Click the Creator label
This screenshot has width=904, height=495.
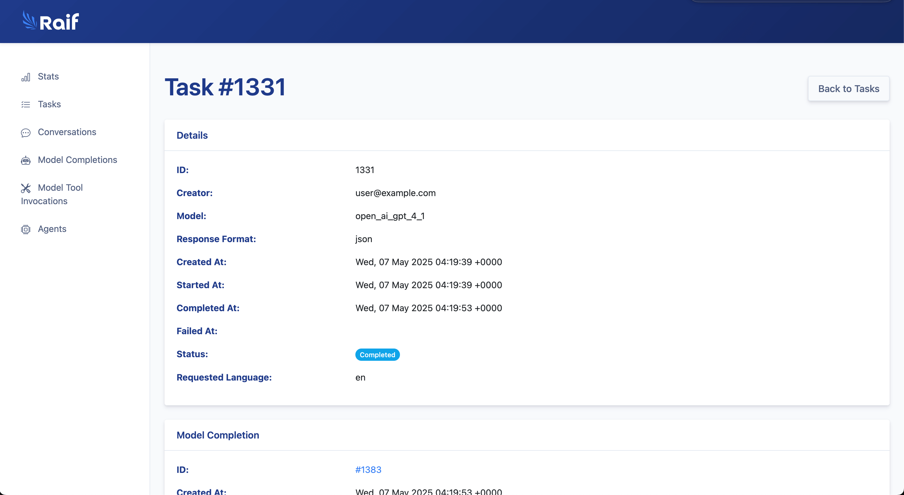coord(194,193)
